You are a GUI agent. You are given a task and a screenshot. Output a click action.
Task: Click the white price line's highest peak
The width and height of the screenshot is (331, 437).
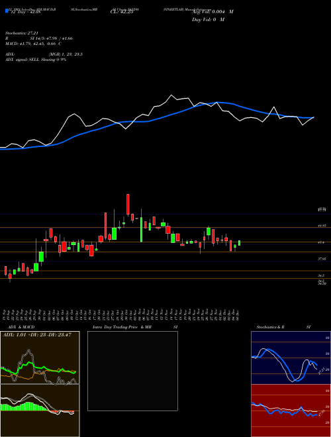[171, 95]
